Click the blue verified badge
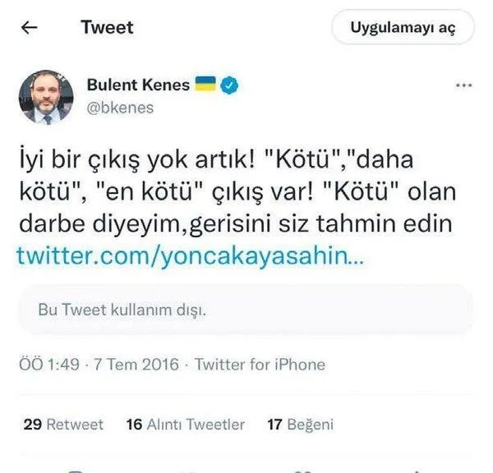493x473 pixels. [229, 85]
